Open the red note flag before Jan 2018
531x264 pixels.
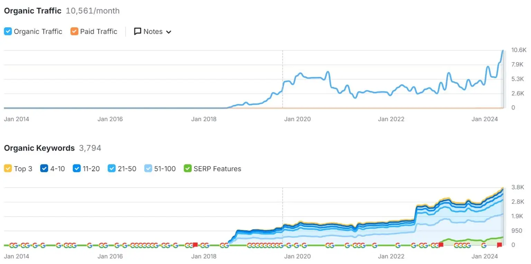coord(195,245)
